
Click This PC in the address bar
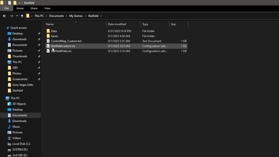coord(39,16)
